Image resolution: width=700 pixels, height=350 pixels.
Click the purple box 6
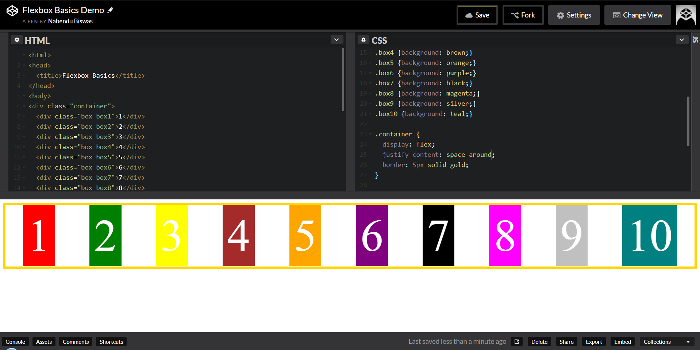coord(372,236)
